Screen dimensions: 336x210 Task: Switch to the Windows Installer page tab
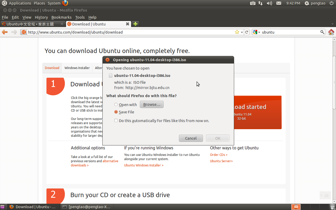(77, 68)
